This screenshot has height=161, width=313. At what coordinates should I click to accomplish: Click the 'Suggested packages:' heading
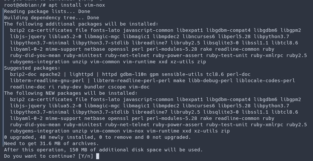[33, 68]
